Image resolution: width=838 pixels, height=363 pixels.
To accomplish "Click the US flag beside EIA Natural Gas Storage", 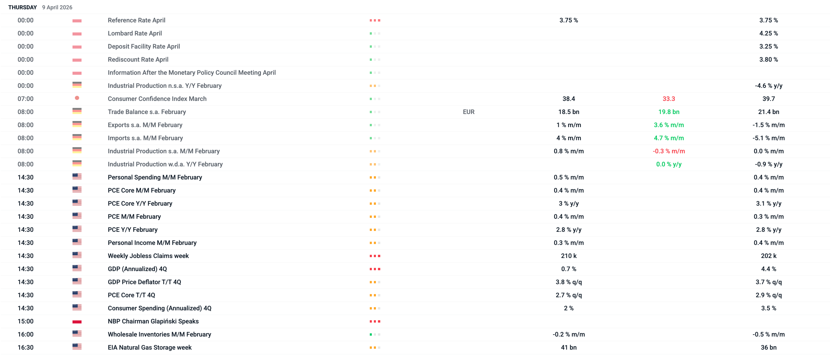I will pyautogui.click(x=77, y=347).
